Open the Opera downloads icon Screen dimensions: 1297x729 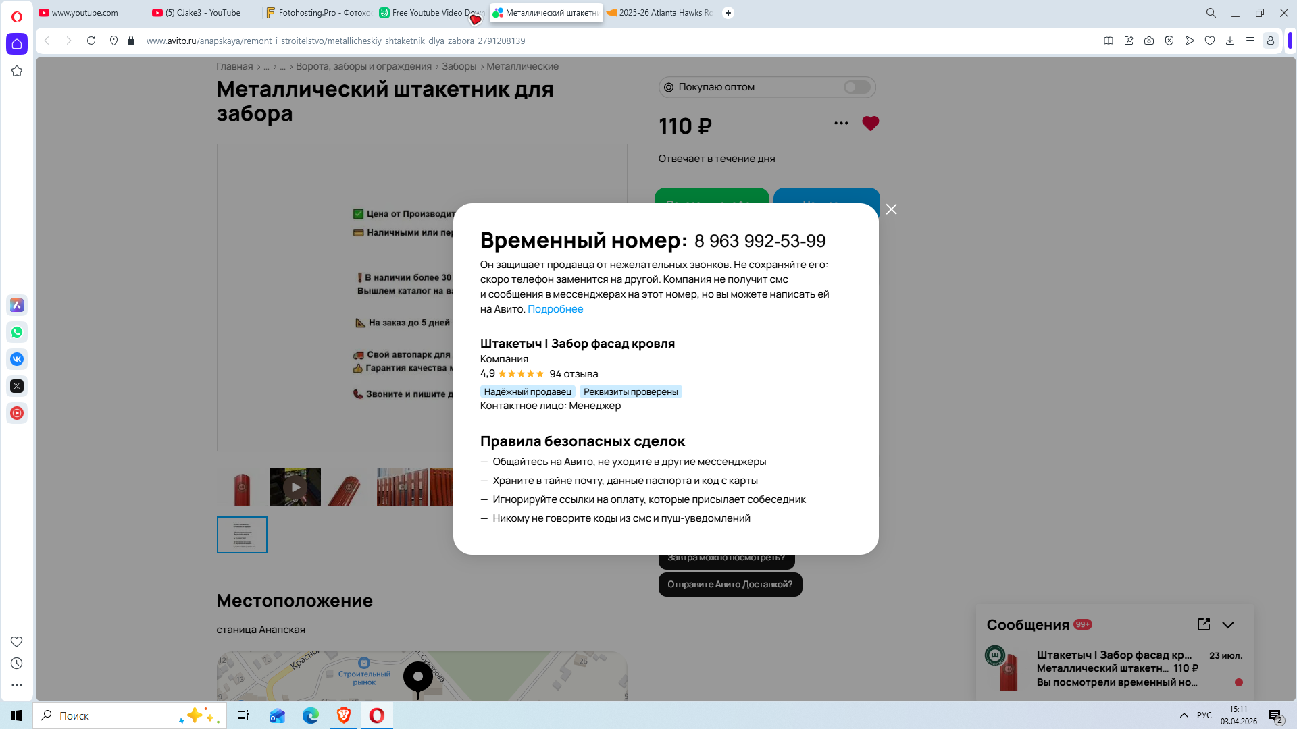tap(1229, 40)
